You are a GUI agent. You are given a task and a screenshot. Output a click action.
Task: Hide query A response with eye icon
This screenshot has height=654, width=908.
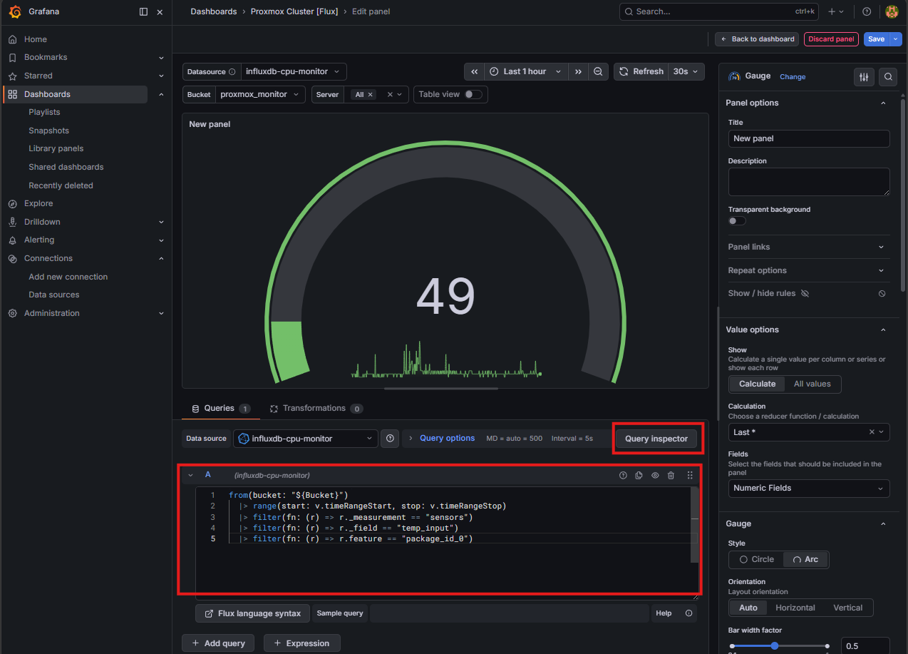(x=655, y=475)
